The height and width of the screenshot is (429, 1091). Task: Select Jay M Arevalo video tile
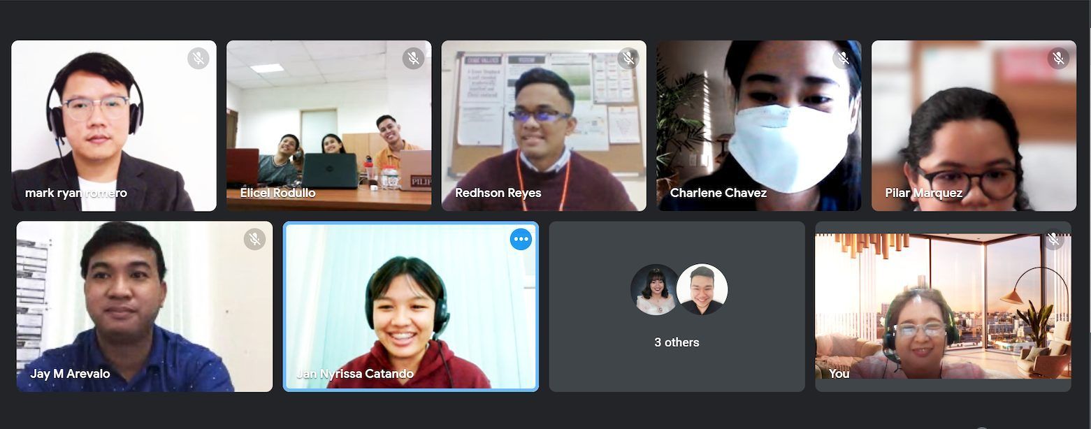click(145, 307)
